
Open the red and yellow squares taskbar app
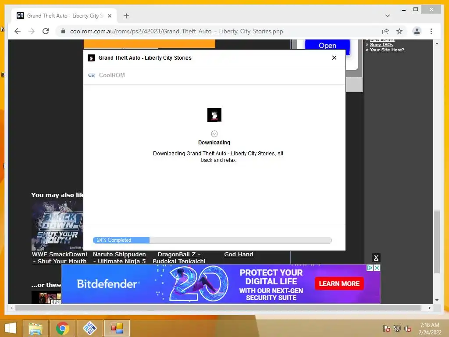point(117,328)
